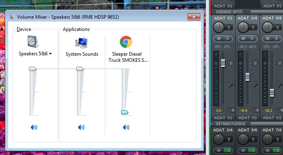The width and height of the screenshot is (283, 155).
Task: Mute Hardware Input ADAT 5/6 with M
Action: point(268,39)
